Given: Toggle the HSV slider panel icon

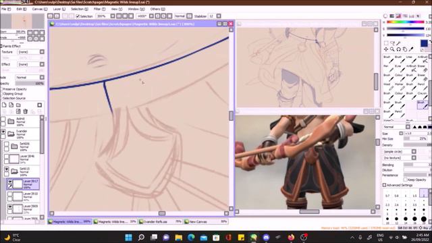Looking at the screenshot, I should click(398, 16).
